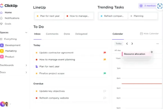Select the Calendar tab
Image resolution: width=163 pixels, height=109 pixels.
(x=118, y=34)
